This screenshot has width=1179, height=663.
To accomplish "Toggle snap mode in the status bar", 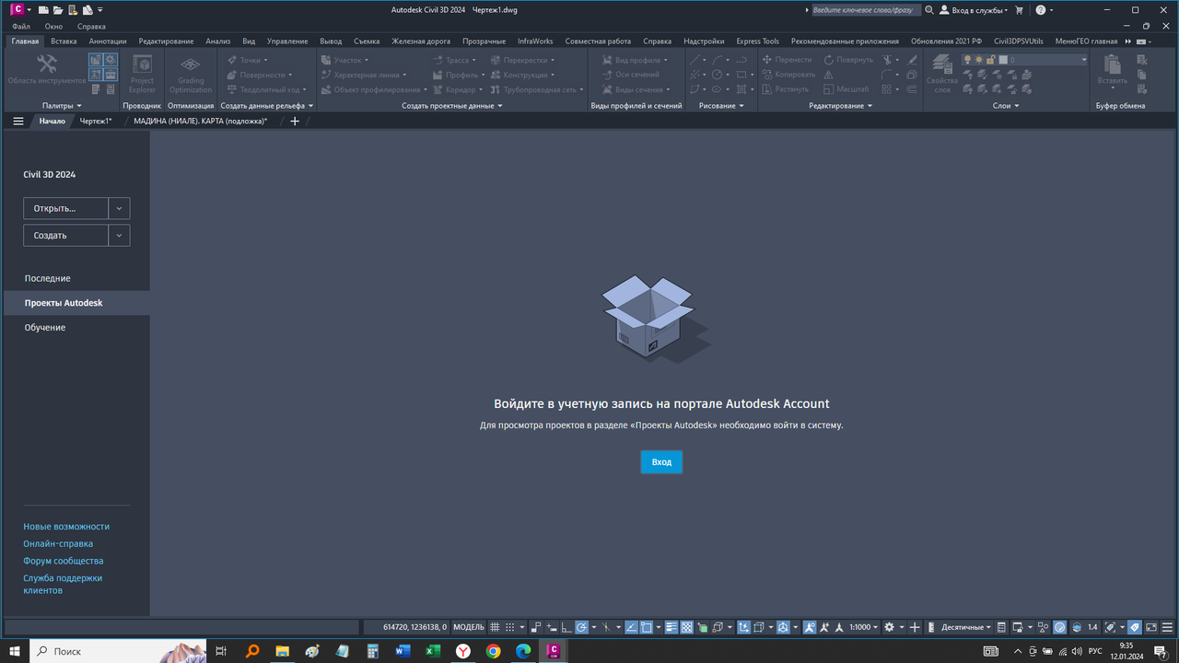I will (510, 627).
